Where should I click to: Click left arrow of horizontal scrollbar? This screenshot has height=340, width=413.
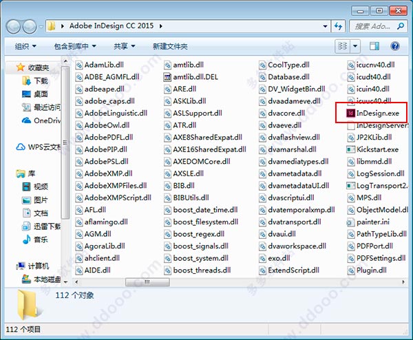pos(76,282)
